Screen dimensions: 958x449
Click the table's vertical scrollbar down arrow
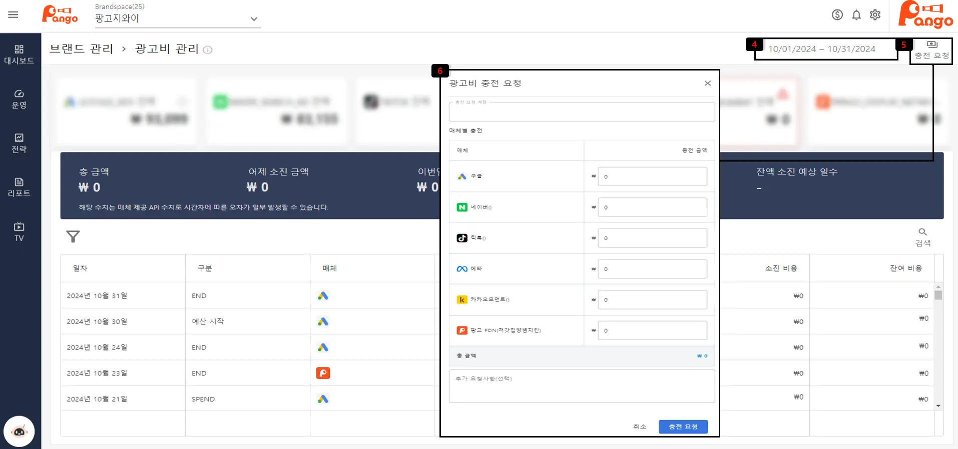click(938, 406)
